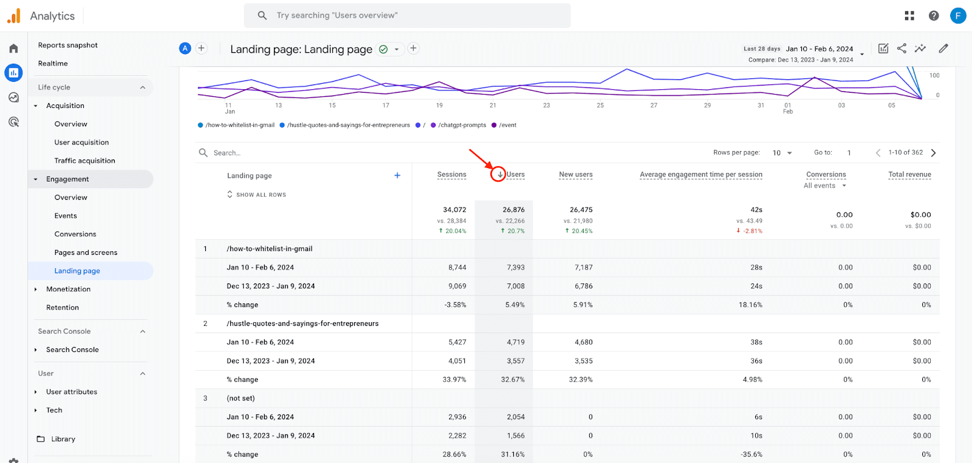The image size is (972, 463).
Task: Open the Google apps grid
Action: (909, 16)
